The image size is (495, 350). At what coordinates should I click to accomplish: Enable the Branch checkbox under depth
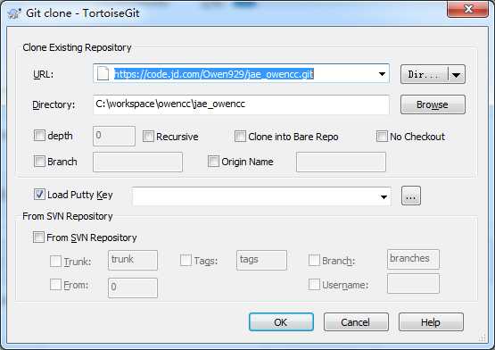[39, 162]
